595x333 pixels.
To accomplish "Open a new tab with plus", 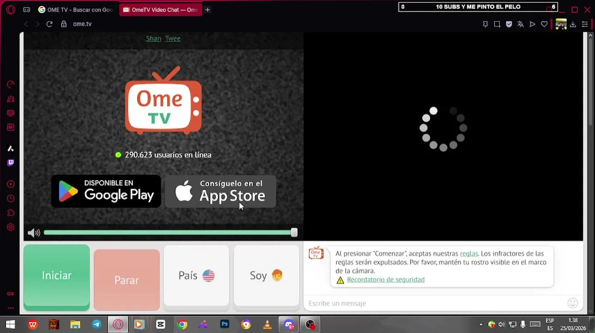I will tap(208, 10).
